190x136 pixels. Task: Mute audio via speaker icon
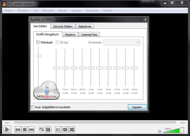(x=160, y=131)
